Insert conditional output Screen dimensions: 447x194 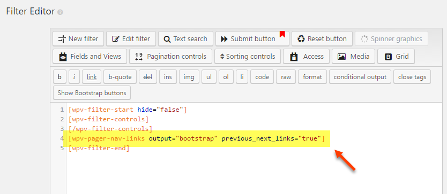(x=360, y=77)
